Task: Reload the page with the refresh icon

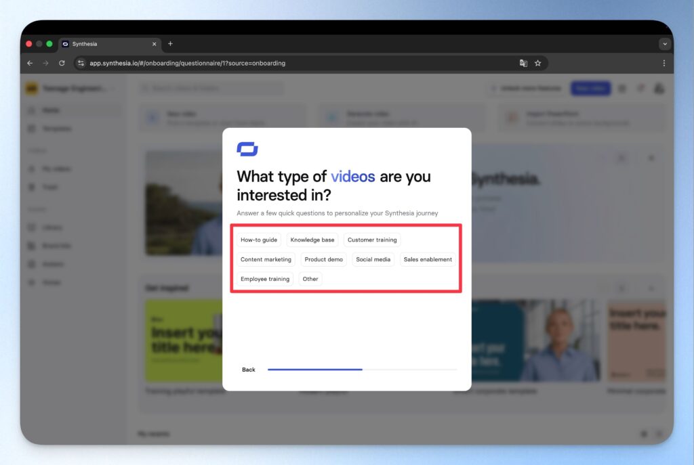Action: [62, 63]
